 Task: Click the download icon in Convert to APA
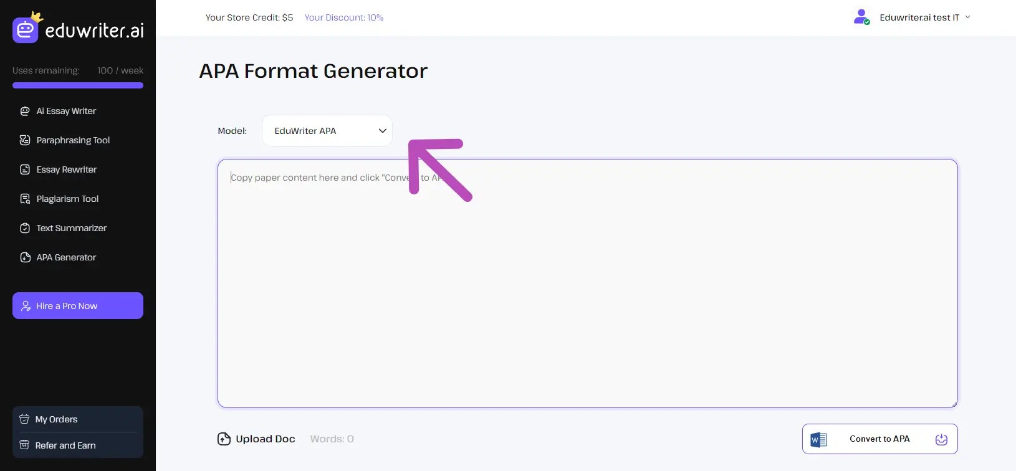coord(941,439)
